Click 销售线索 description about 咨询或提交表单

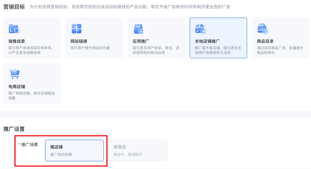pos(31,50)
